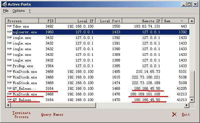Click TCP icon of isqlw.exe port 1388 row

(9, 60)
